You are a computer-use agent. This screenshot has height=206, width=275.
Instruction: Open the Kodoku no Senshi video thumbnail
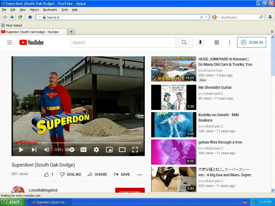(174, 125)
